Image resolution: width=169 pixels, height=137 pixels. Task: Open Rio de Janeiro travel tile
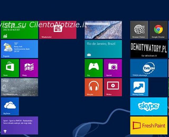[x=103, y=49]
